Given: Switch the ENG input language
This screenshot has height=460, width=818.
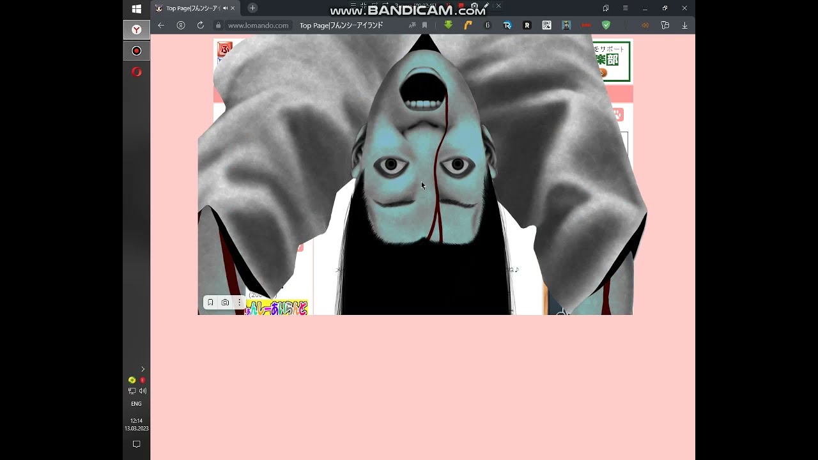Looking at the screenshot, I should (x=136, y=404).
